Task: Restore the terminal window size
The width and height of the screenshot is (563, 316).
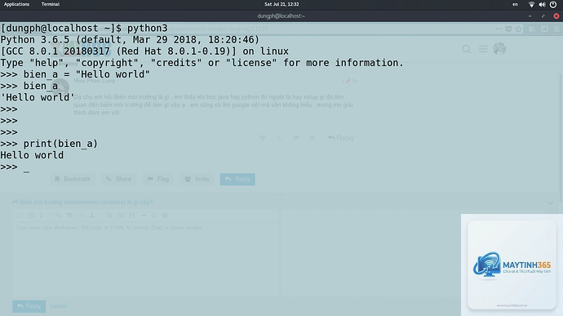Action: coord(543,16)
